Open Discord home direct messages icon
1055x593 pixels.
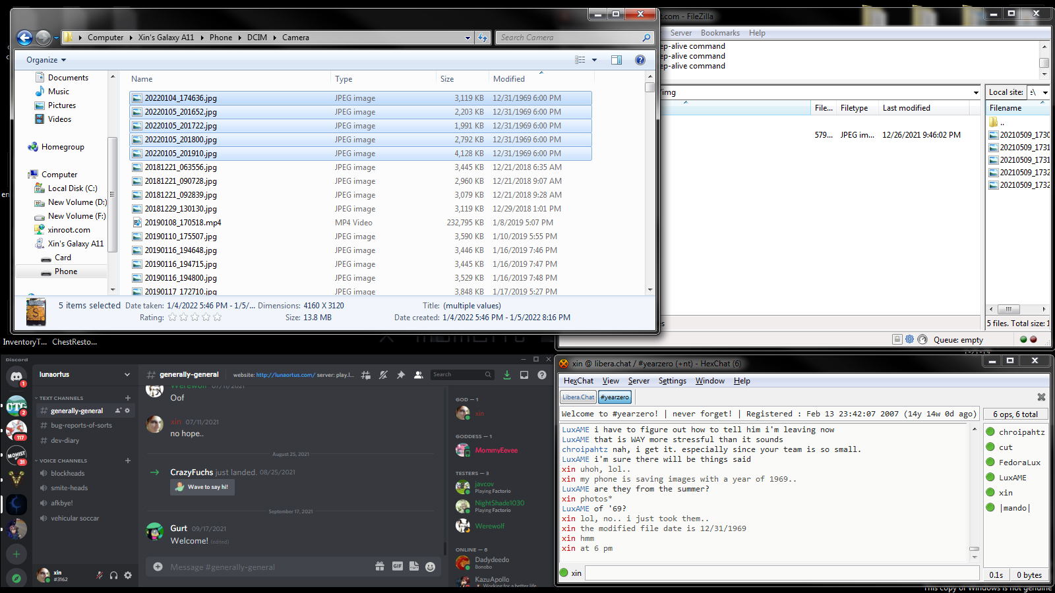click(x=16, y=377)
